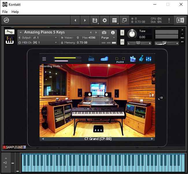
Task: Click the yellow level bar
Action: (67, 58)
